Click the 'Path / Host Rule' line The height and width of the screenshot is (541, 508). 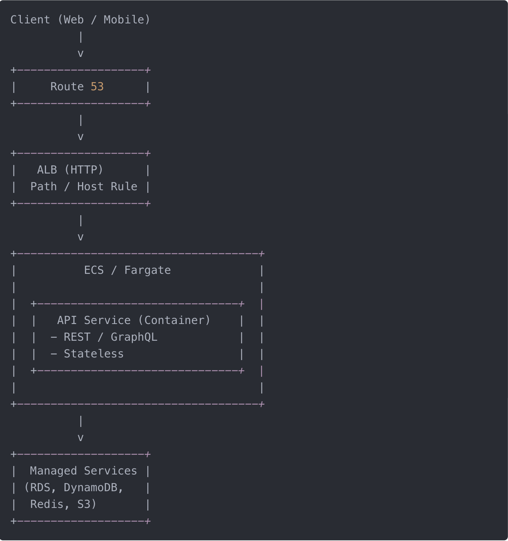(84, 187)
